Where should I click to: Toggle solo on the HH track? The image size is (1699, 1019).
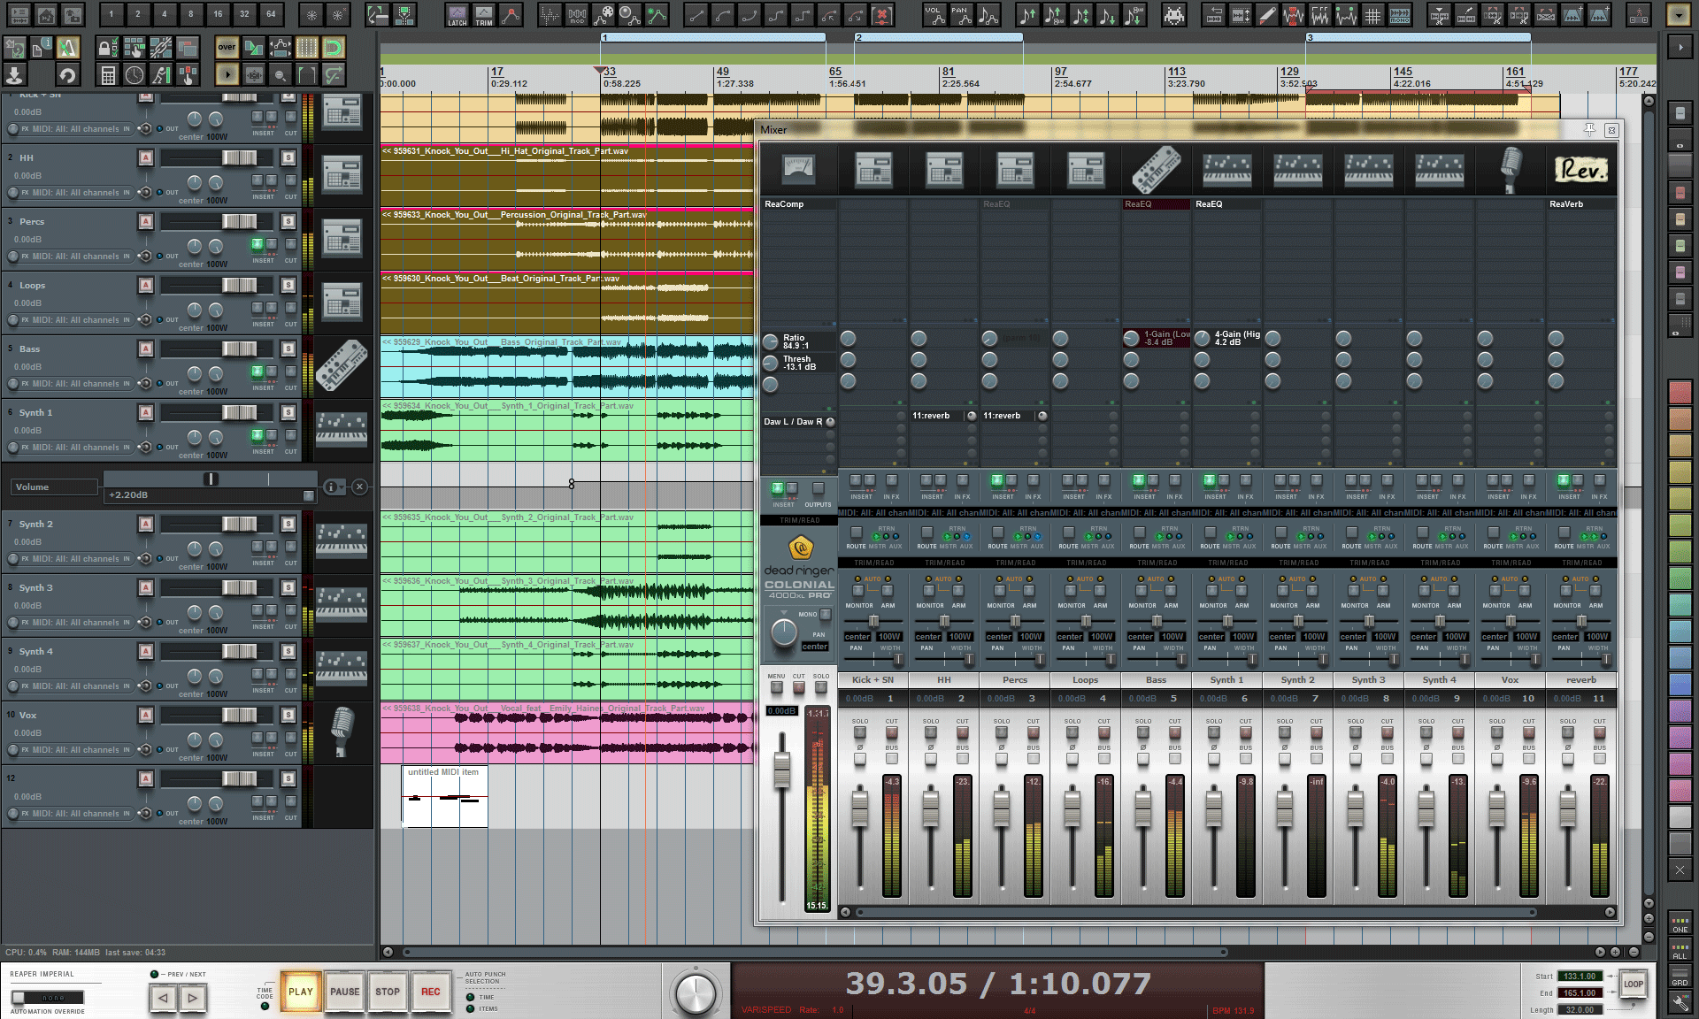coord(288,157)
